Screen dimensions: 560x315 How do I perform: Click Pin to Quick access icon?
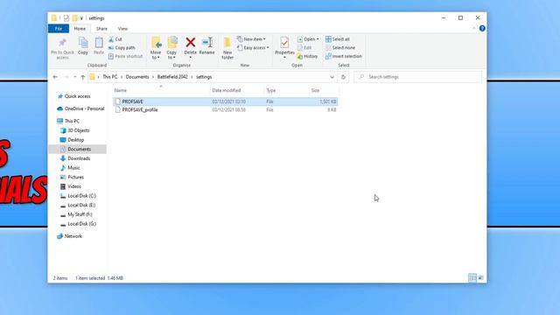point(62,43)
